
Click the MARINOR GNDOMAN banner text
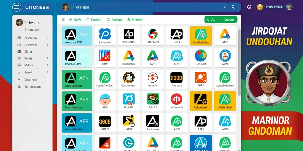tap(270, 126)
